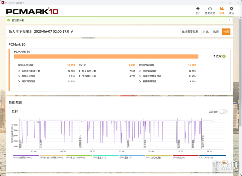Click the 数位内容创作 heading
Screen dimensions: 242x176
tap(147, 65)
